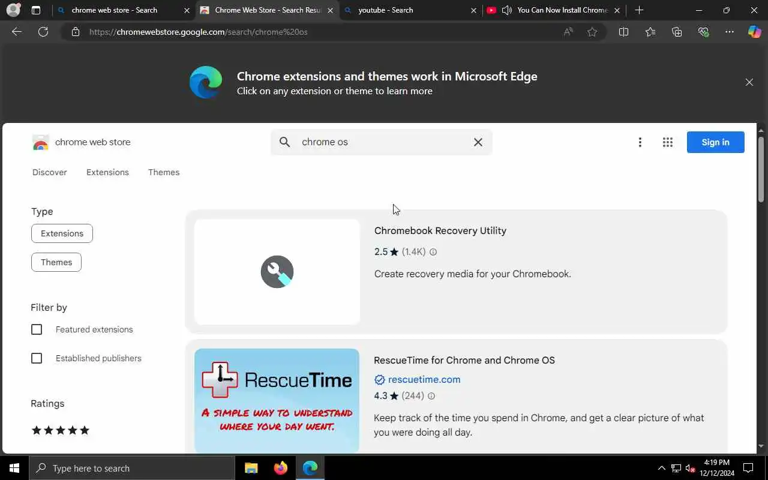The image size is (768, 480).
Task: Click the Chromebook Recovery Utility thumbnail
Action: [x=277, y=272]
